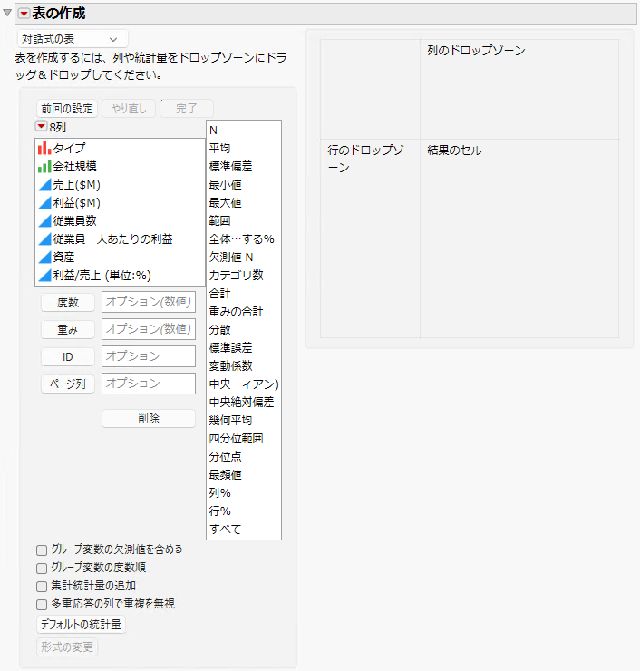
Task: Click the red bar chart icon for タイプ
Action: coord(44,148)
